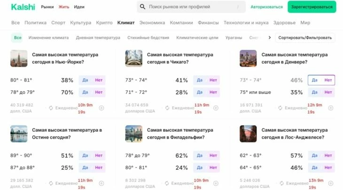Open the New York highest temperature market title
Screen dimensions: 343x190
pos(65,58)
